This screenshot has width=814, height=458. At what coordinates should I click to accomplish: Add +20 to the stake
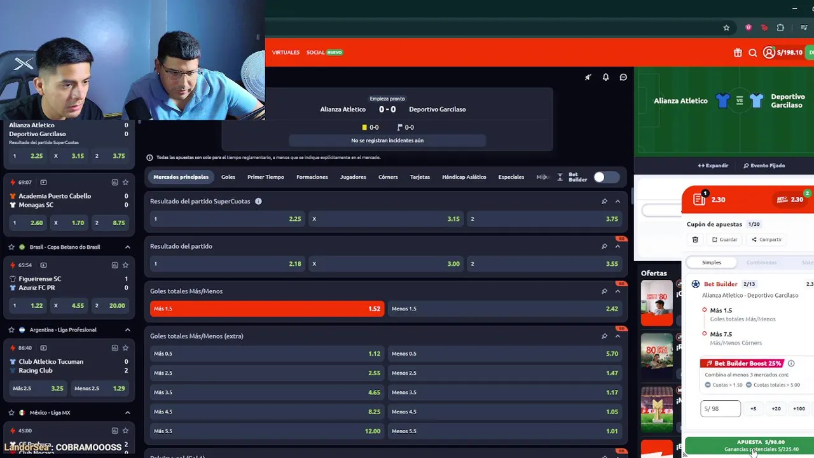point(776,408)
